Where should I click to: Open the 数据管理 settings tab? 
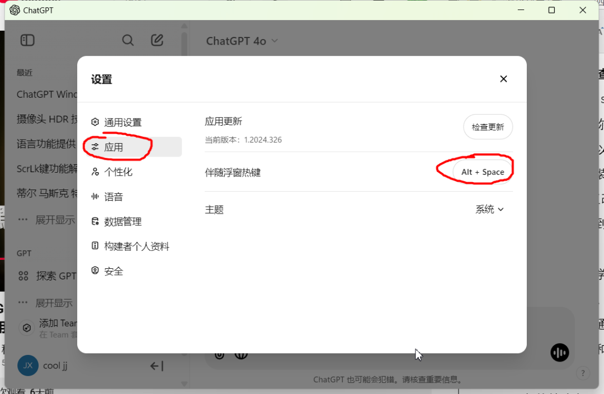tap(122, 222)
